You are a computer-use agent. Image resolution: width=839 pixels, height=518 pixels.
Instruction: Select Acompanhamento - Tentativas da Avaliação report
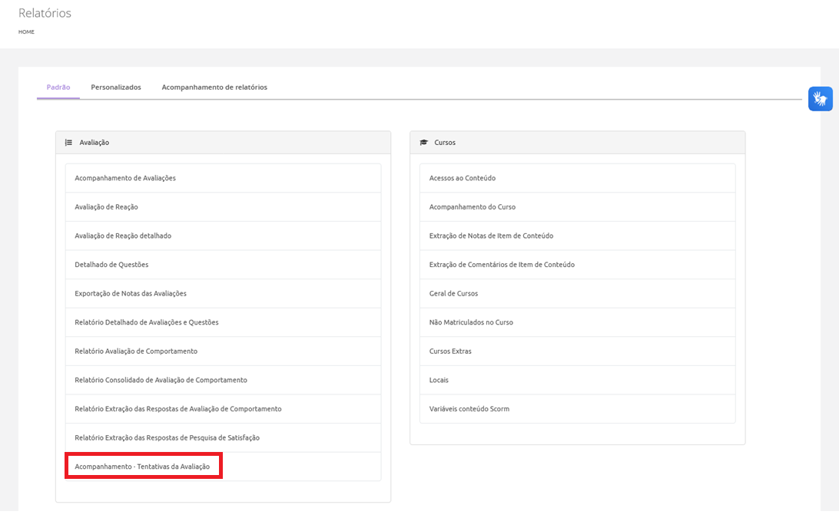(x=223, y=467)
